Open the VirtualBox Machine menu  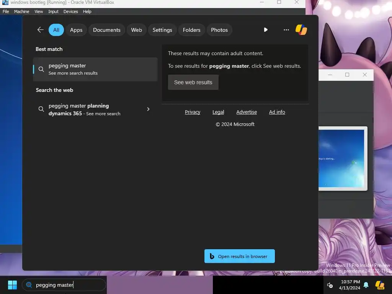(21, 11)
